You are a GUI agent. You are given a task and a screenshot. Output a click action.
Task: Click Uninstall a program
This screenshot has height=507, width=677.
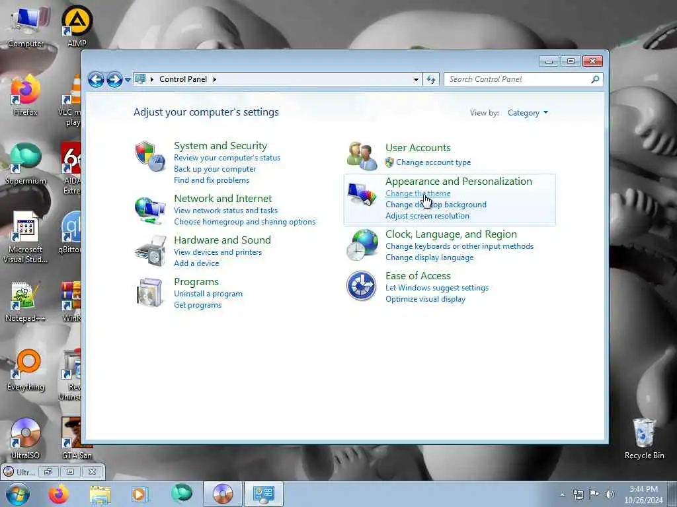click(x=208, y=294)
